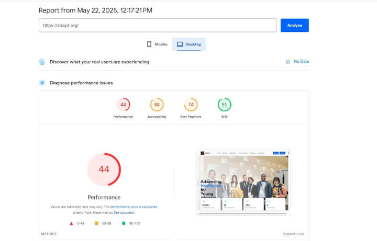Viewport: 377px width, 241px height.
Task: Expand the metrics with Expand view
Action: point(293,234)
